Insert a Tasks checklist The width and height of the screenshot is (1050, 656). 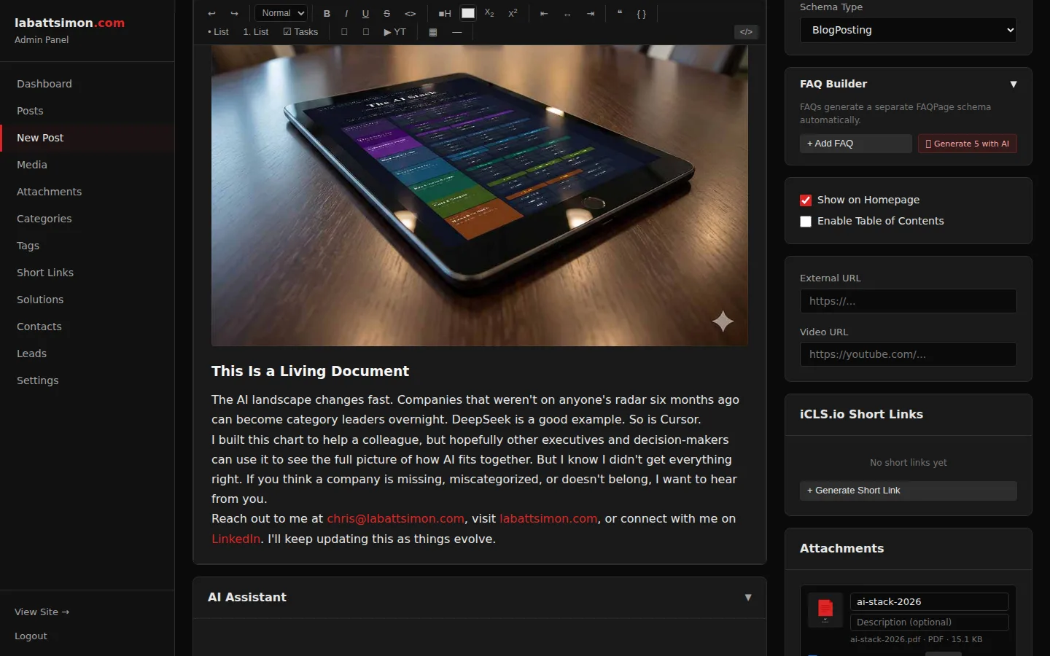point(300,32)
